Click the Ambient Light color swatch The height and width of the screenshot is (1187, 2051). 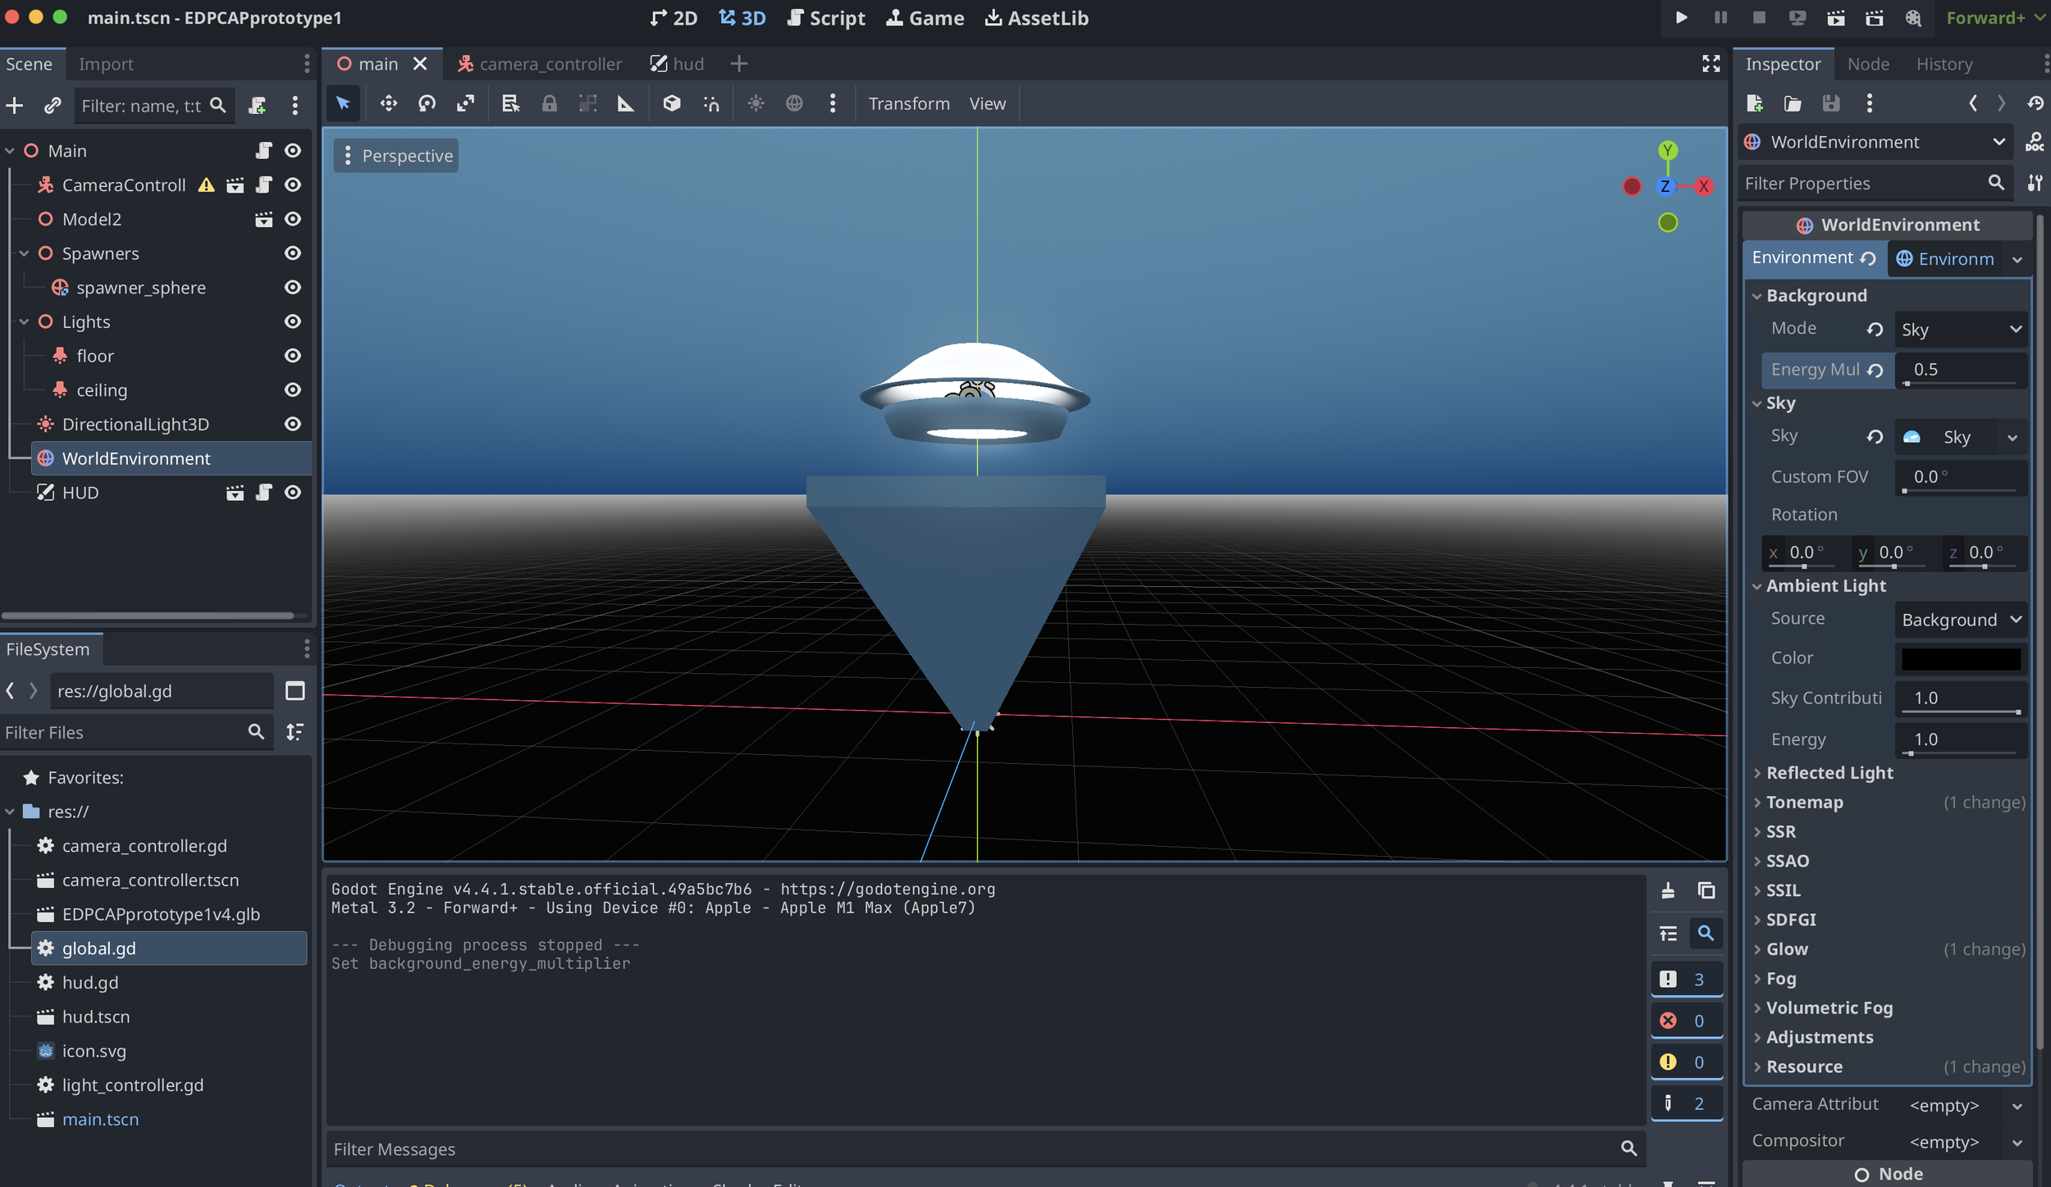(1960, 659)
